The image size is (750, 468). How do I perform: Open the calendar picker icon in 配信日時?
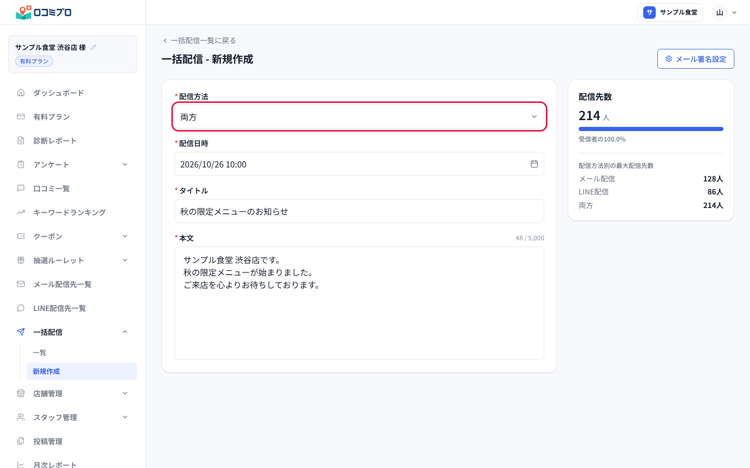coord(534,164)
